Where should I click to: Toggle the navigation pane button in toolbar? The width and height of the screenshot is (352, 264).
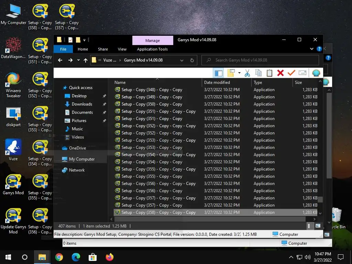[218, 73]
